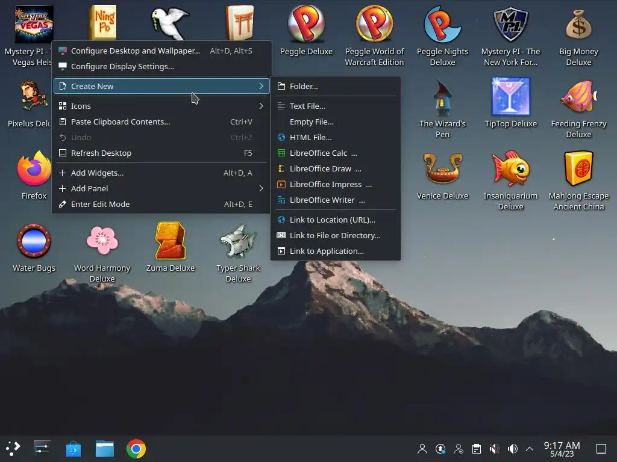Select Pixelus Deluxe desktop icon
The image size is (617, 462).
pyautogui.click(x=34, y=97)
